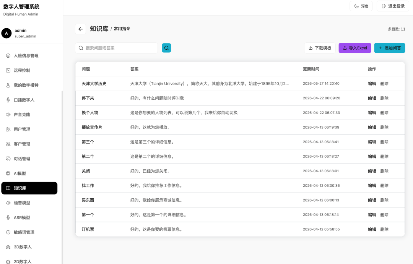Screen dimensions: 413x264
Task: Click the 我的数字模特 person icon
Action: tap(8, 85)
